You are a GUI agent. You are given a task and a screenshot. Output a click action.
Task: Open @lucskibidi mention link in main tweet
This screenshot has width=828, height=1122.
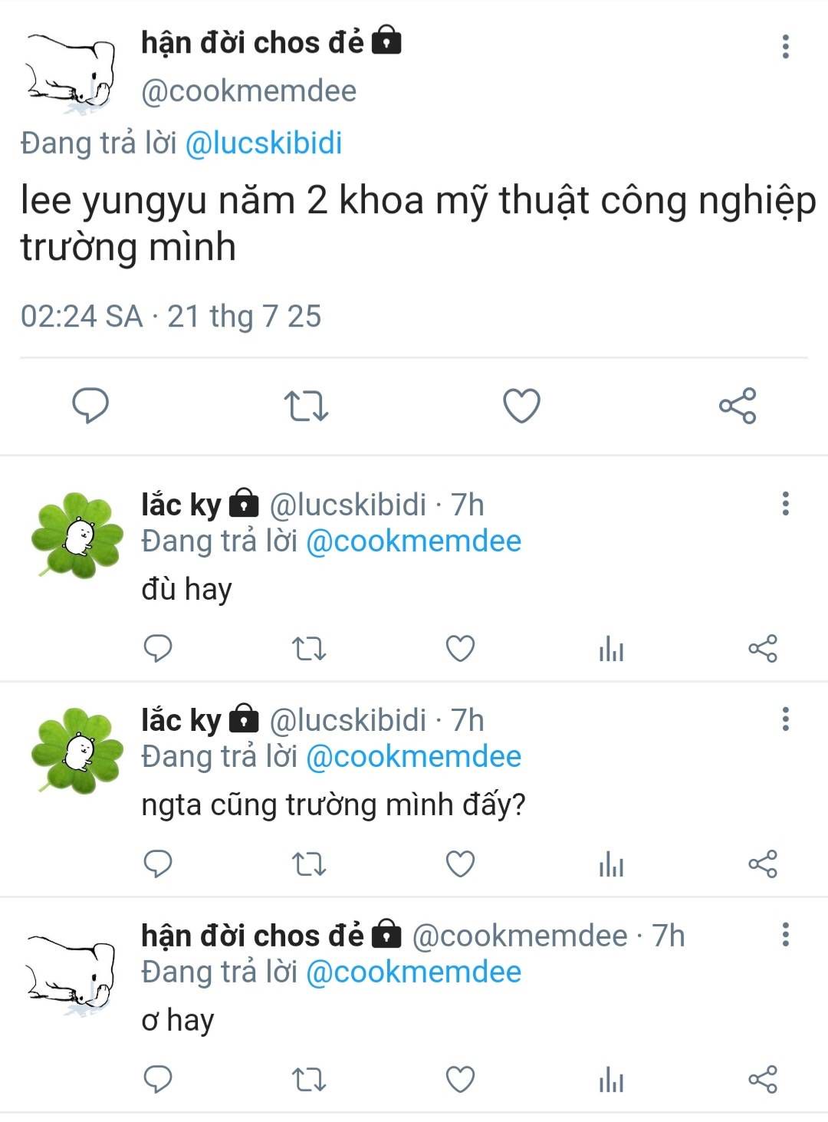(264, 143)
